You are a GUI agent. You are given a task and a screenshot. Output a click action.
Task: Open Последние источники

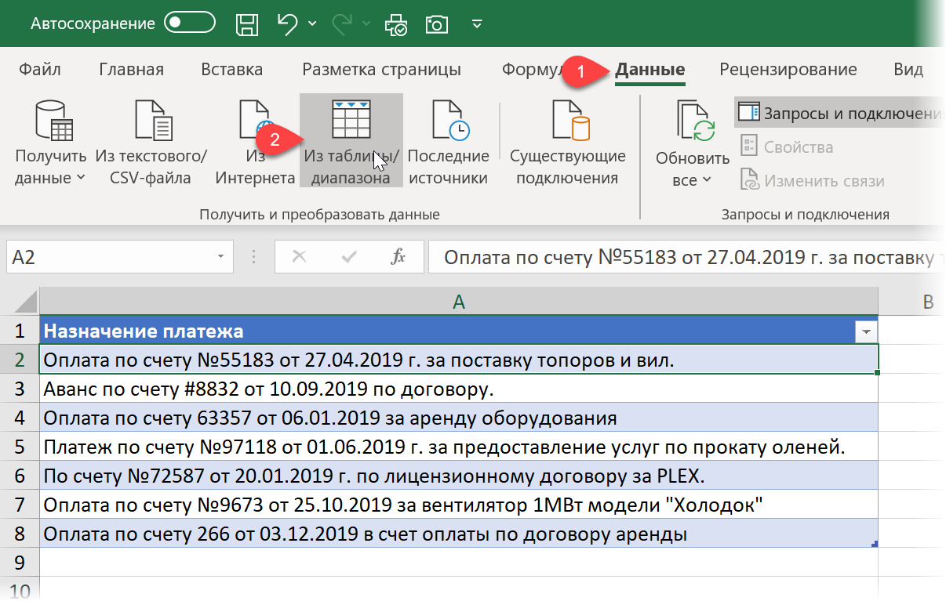click(x=449, y=142)
